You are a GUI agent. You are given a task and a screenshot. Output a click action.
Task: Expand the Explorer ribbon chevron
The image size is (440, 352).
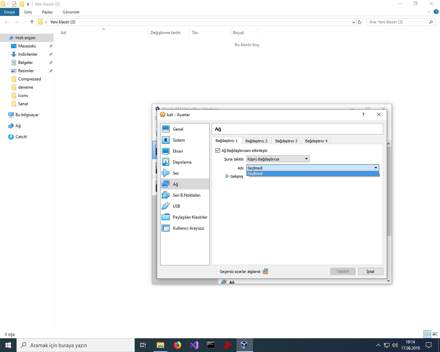click(x=429, y=12)
